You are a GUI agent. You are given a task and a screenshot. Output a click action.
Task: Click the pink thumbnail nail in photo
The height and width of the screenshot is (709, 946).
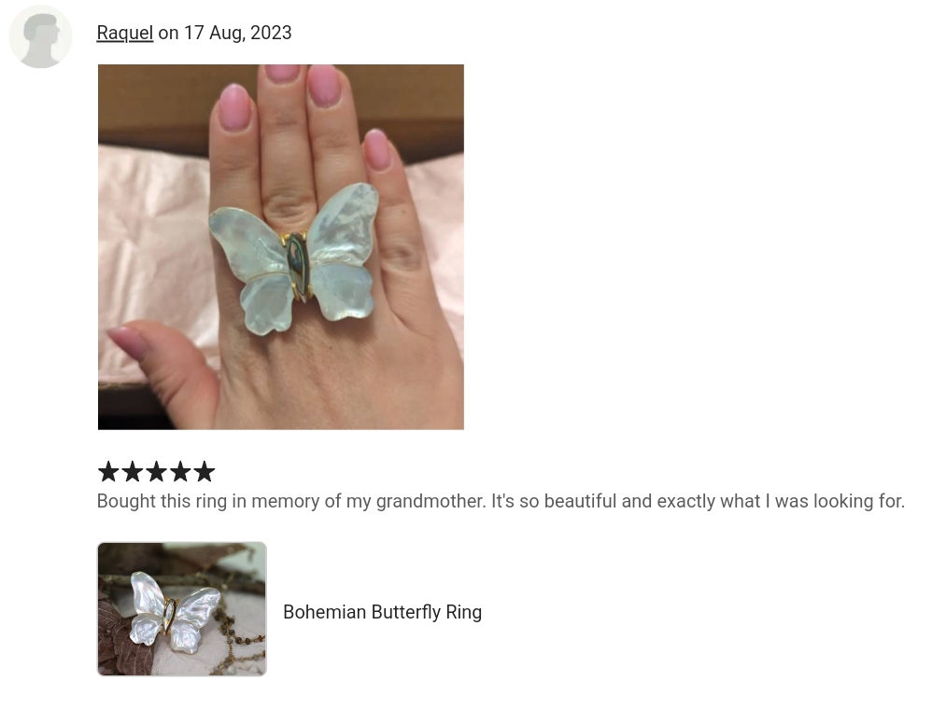[127, 341]
